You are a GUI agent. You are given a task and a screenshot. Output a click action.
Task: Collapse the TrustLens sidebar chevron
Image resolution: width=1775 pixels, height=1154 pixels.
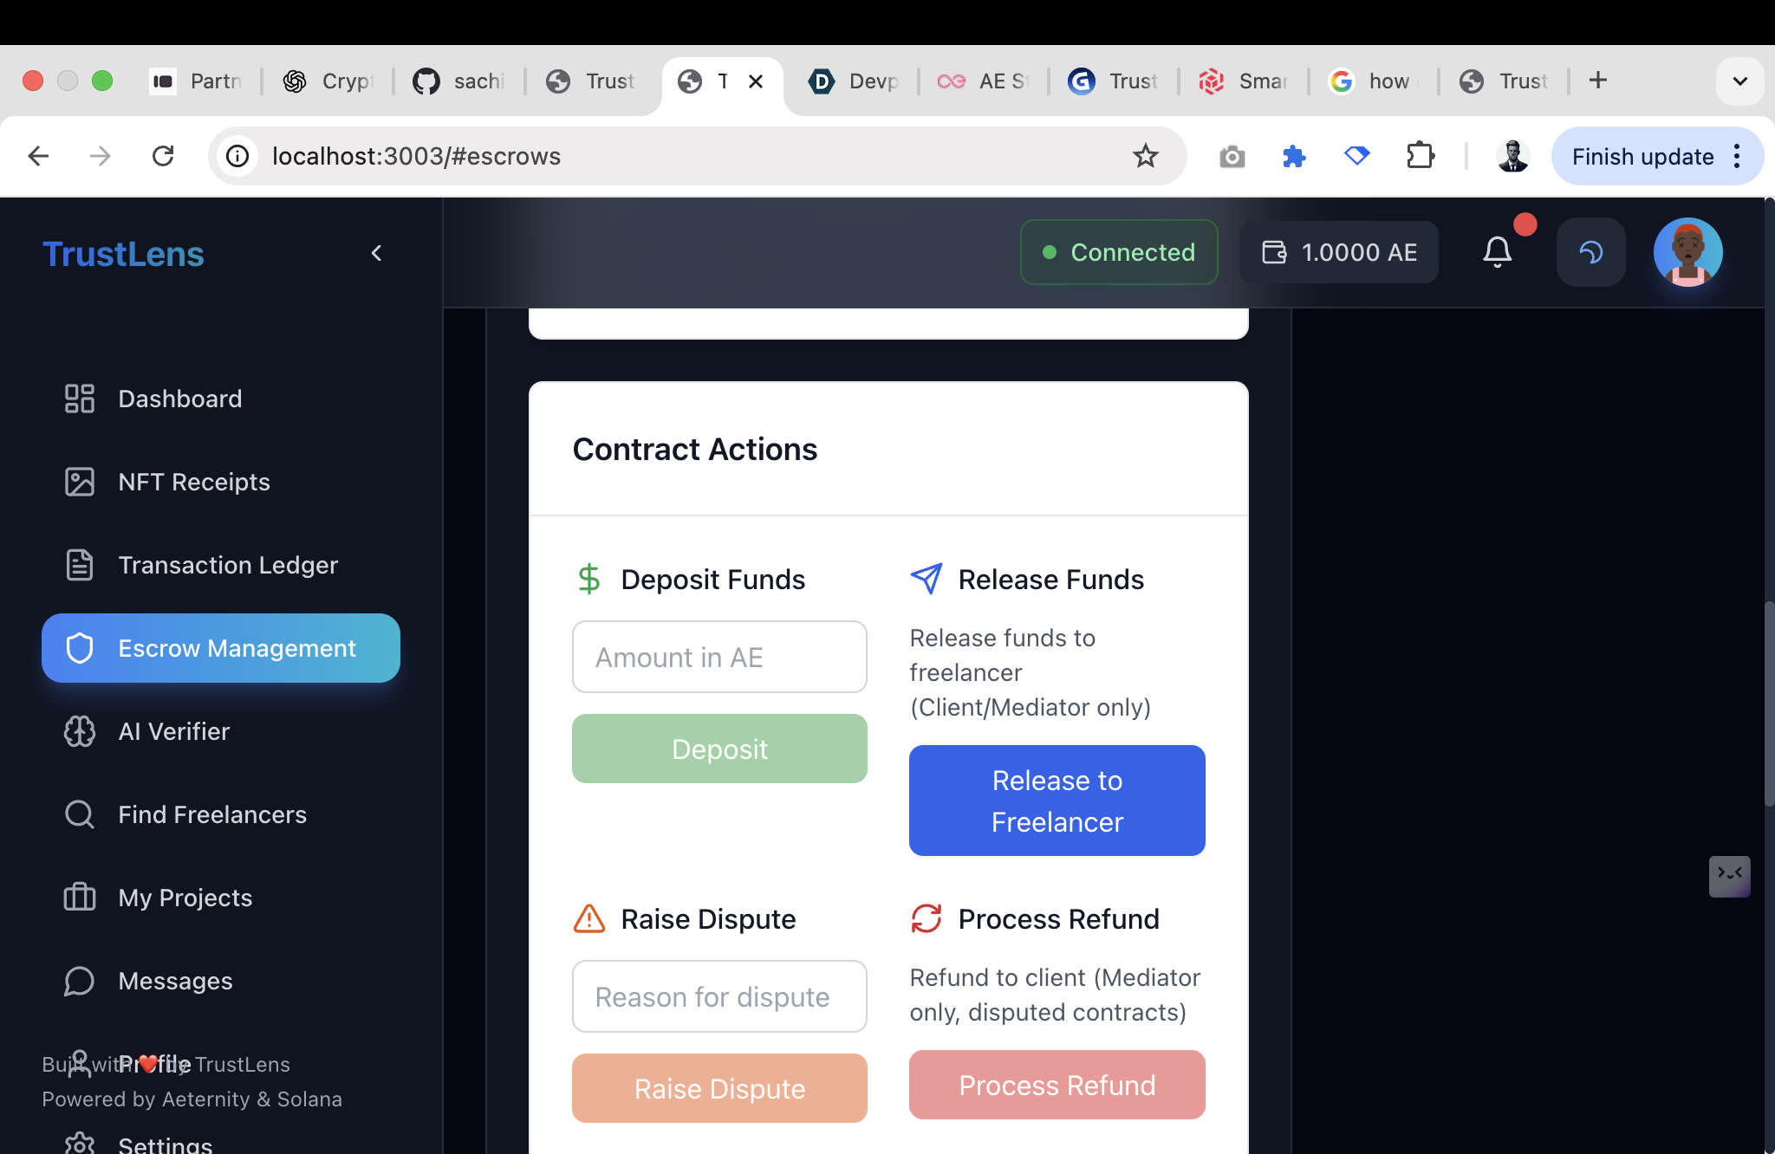click(376, 253)
